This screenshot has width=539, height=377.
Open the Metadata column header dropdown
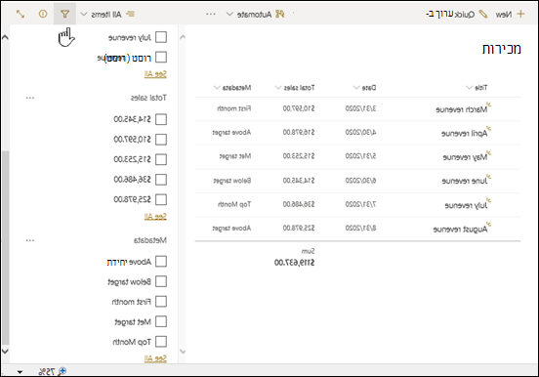click(x=217, y=87)
